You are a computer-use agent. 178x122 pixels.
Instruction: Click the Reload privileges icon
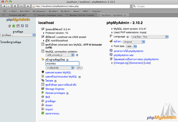click(43, 93)
